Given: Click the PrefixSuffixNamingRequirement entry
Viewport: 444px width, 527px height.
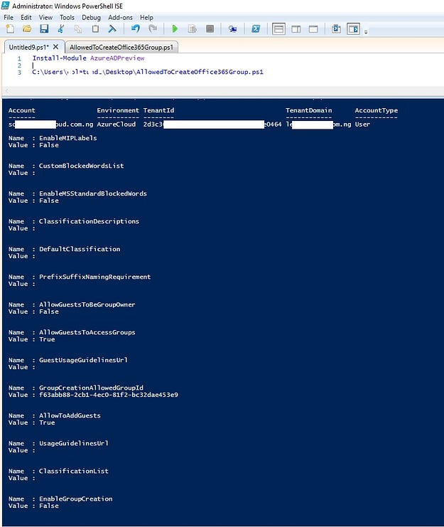Looking at the screenshot, I should (95, 277).
